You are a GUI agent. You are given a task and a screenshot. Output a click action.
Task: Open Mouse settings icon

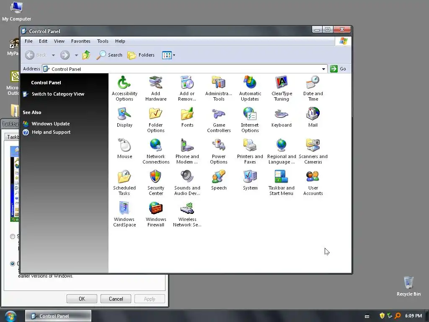pyautogui.click(x=124, y=149)
